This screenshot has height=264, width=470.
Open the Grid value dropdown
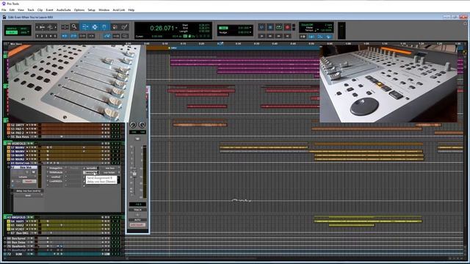[x=250, y=28]
